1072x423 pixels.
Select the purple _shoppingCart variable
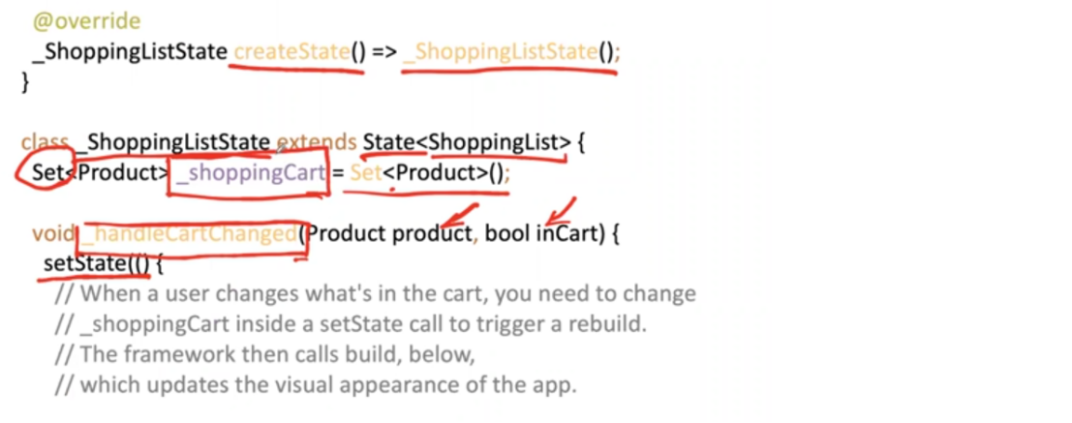249,175
